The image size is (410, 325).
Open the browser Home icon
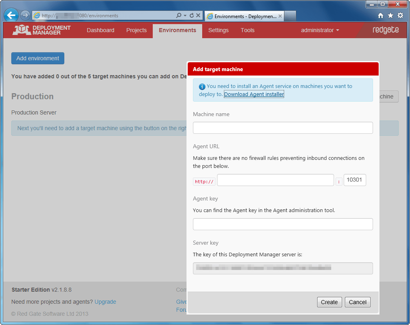coord(381,16)
